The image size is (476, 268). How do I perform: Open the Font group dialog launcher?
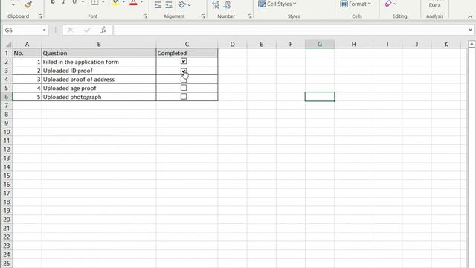click(x=145, y=16)
